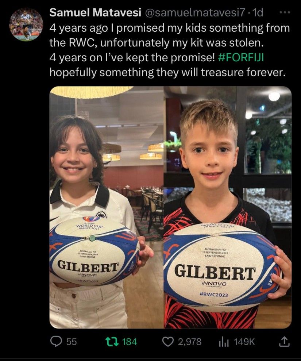
Task: Open view analytics bar chart icon
Action: tap(224, 342)
